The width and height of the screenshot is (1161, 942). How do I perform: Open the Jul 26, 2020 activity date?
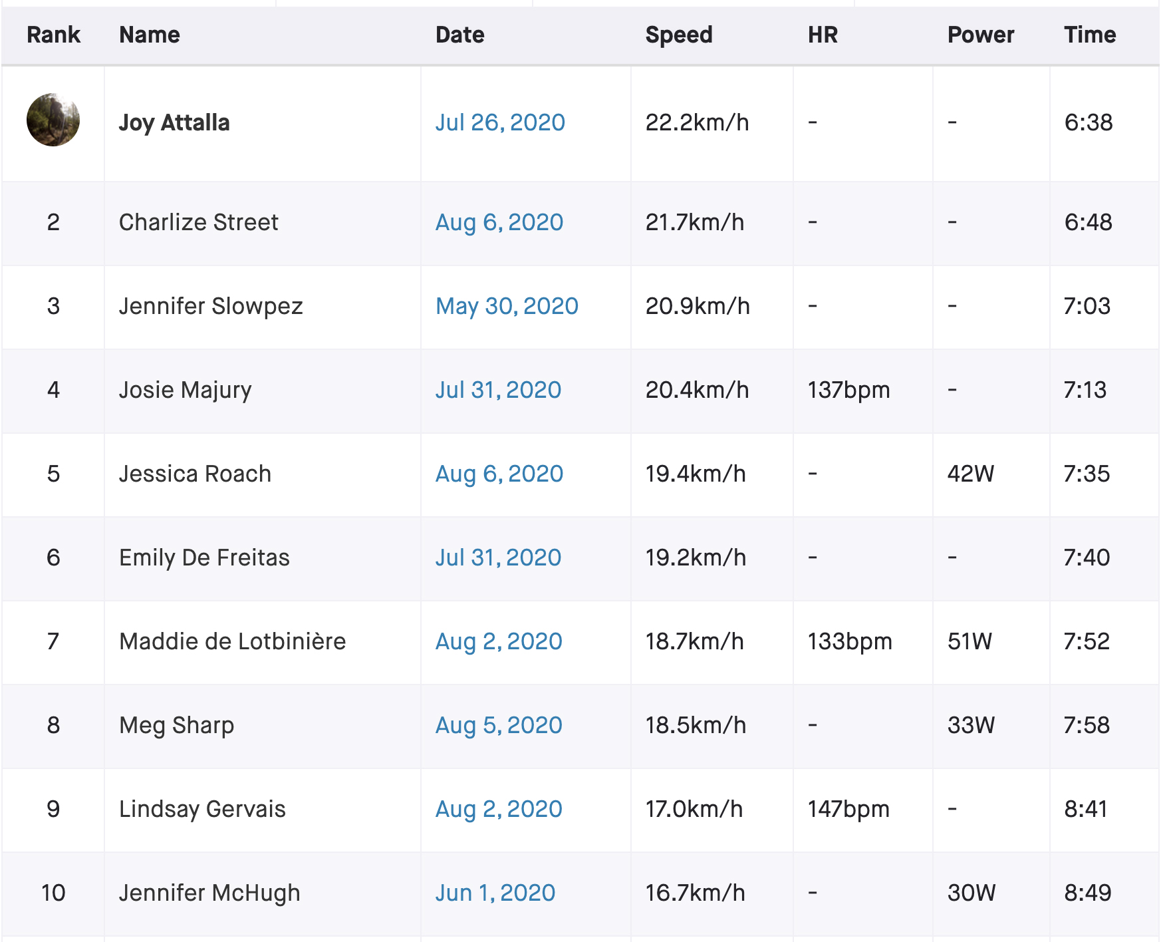(x=500, y=122)
